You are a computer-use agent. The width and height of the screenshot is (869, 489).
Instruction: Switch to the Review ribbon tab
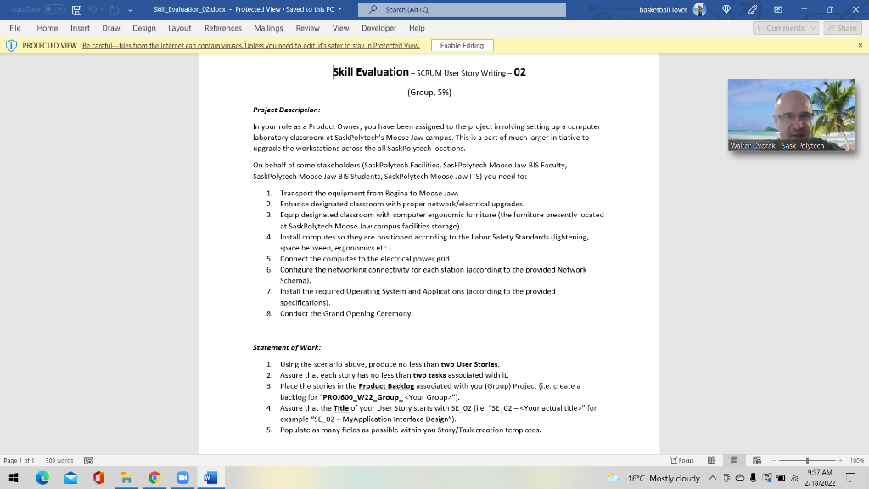[x=307, y=27]
